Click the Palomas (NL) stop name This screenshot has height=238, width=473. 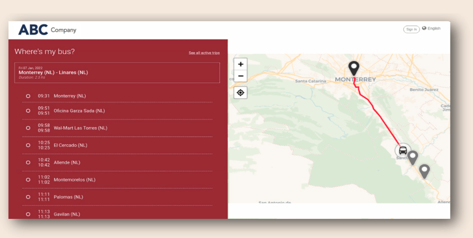68,197
